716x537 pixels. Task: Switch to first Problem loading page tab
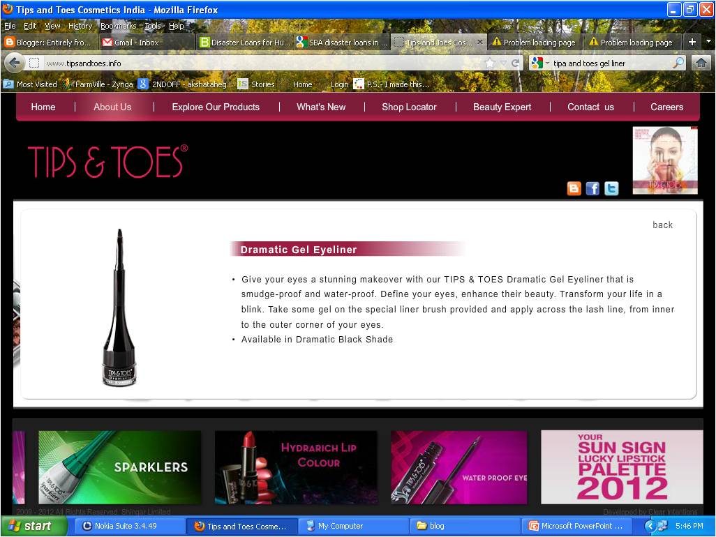[536, 43]
